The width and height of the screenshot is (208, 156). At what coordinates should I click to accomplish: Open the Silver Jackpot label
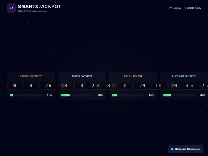(82, 76)
